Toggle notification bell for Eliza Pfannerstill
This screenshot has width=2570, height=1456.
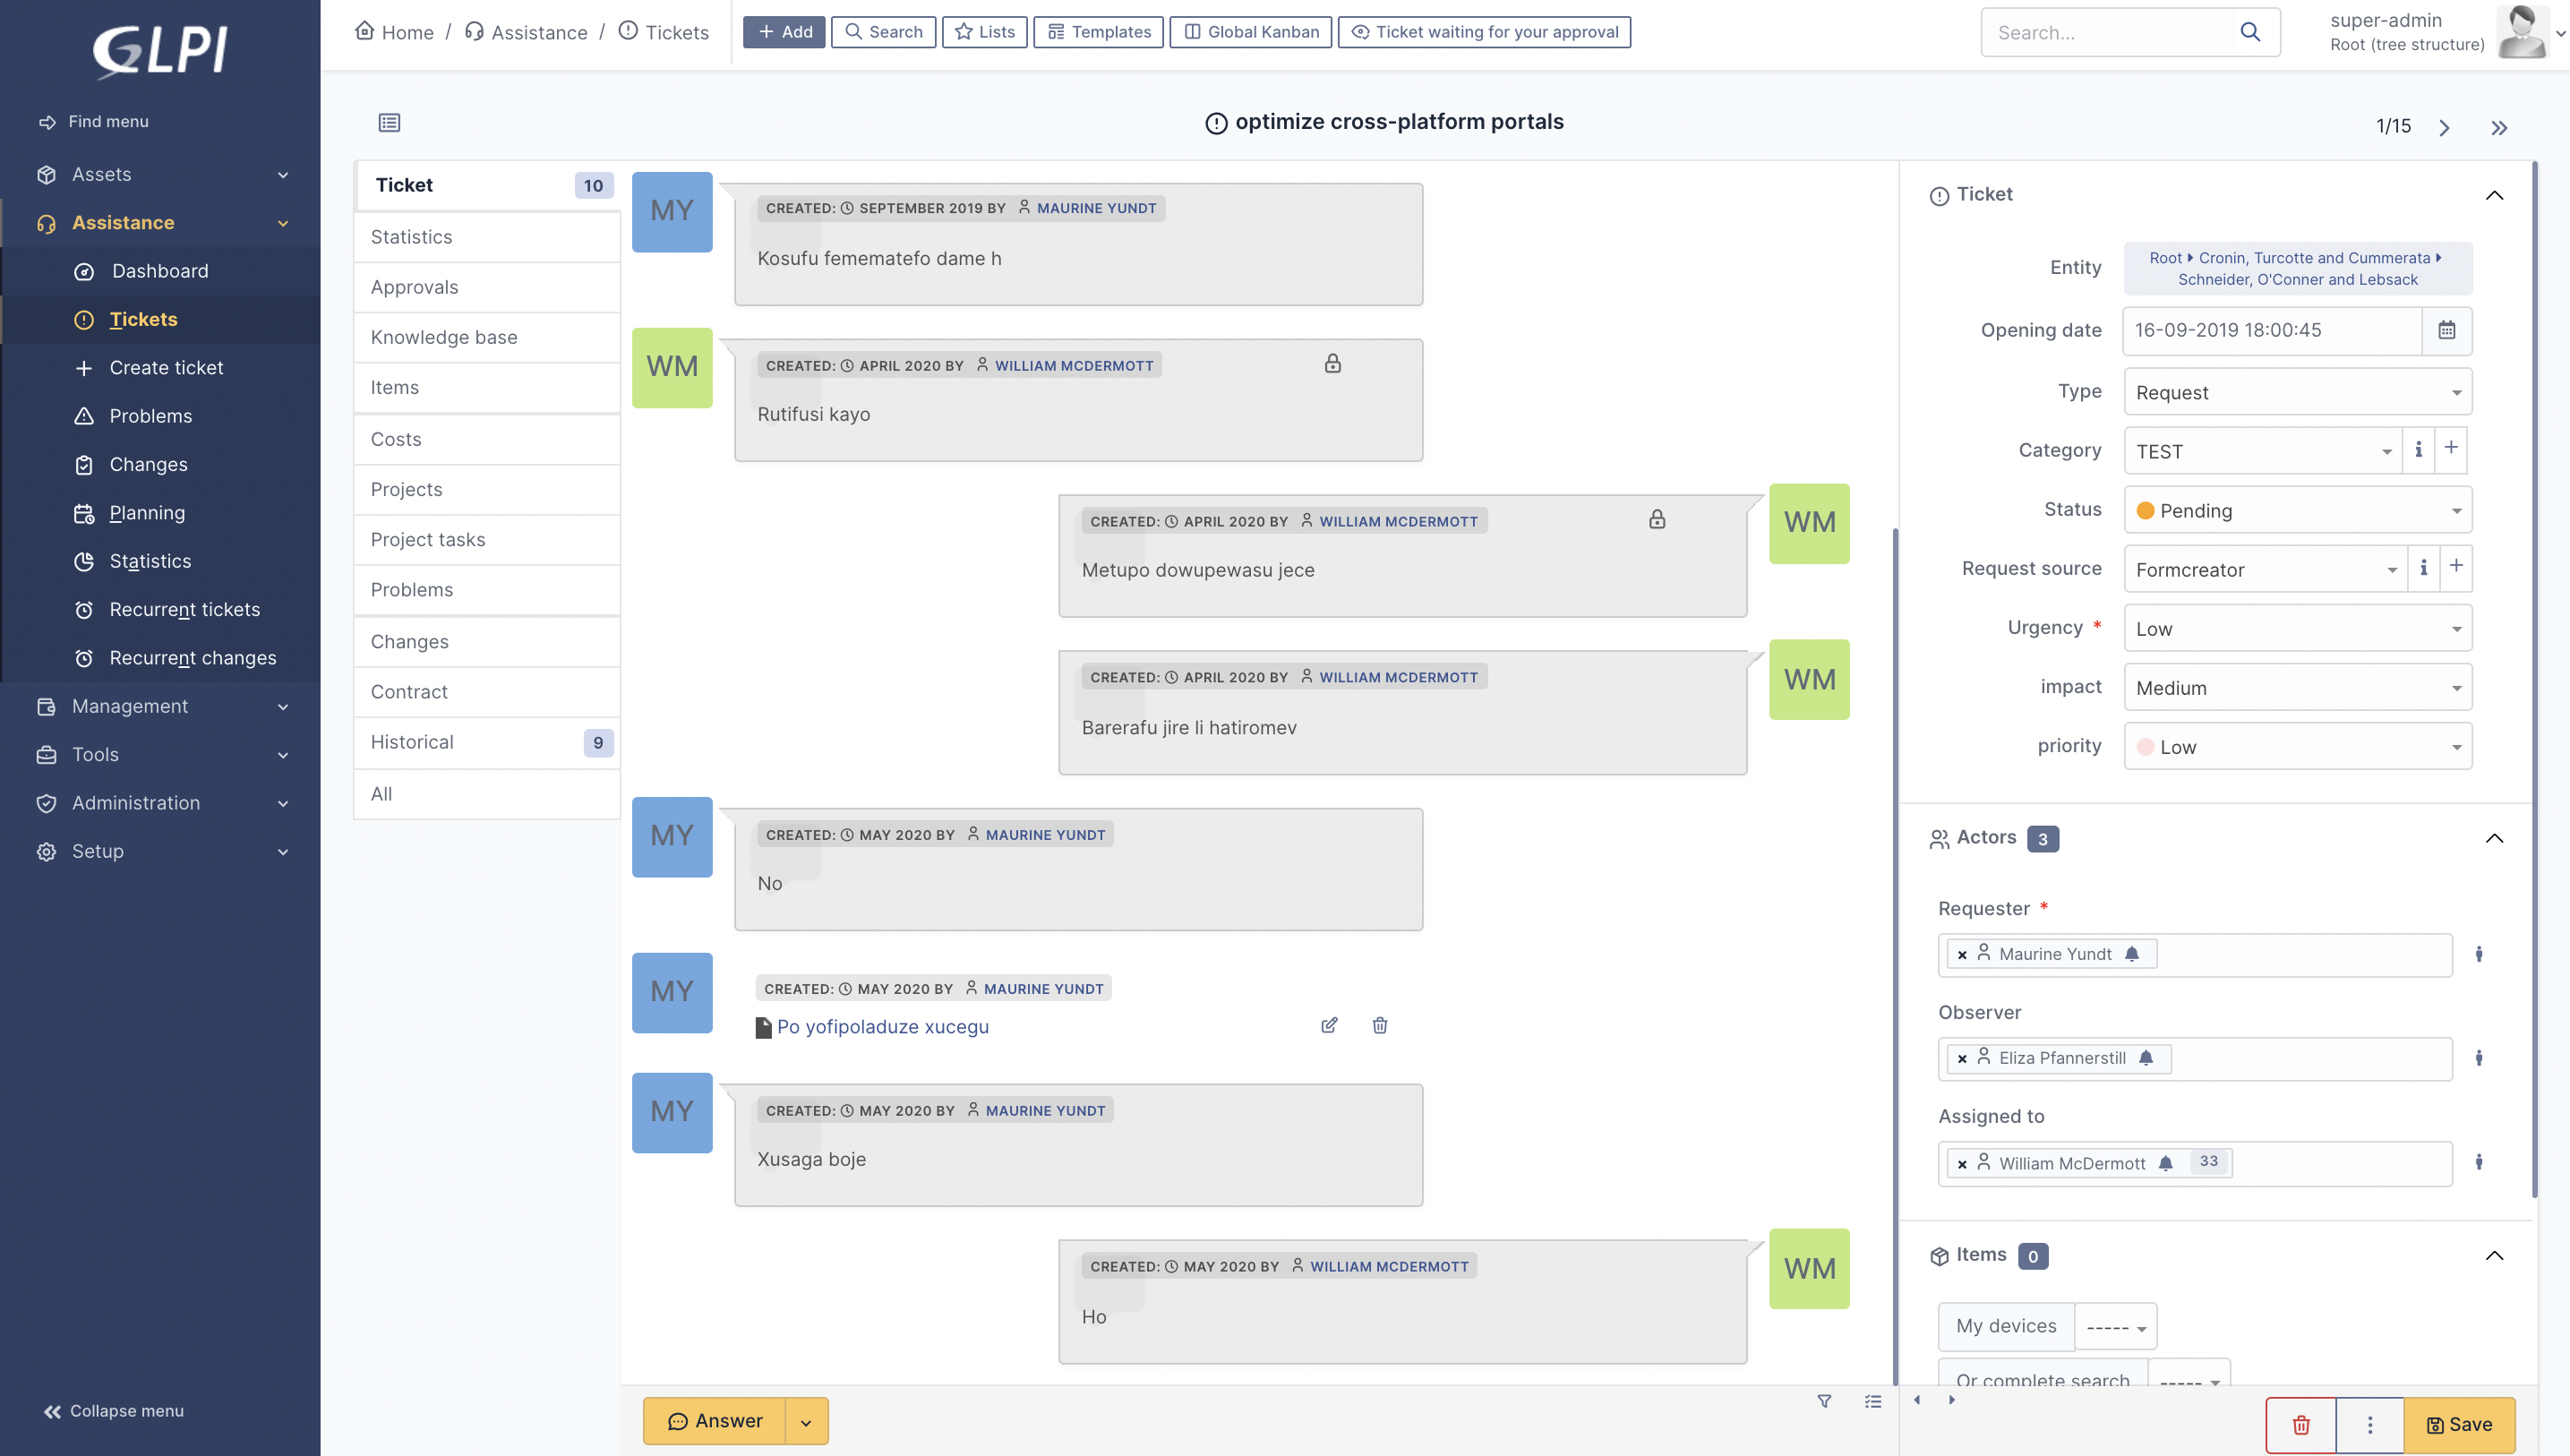(2146, 1058)
